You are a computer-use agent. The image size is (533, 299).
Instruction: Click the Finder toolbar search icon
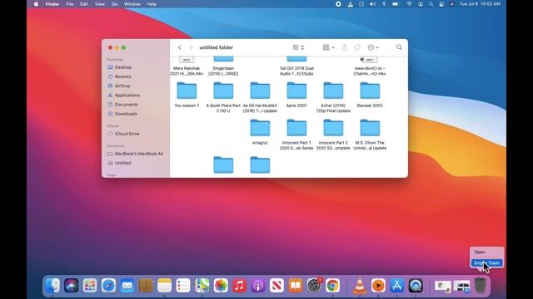coord(399,47)
